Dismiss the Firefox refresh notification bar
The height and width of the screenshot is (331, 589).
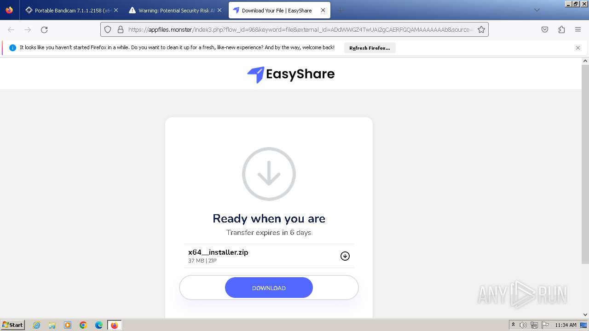(x=578, y=48)
